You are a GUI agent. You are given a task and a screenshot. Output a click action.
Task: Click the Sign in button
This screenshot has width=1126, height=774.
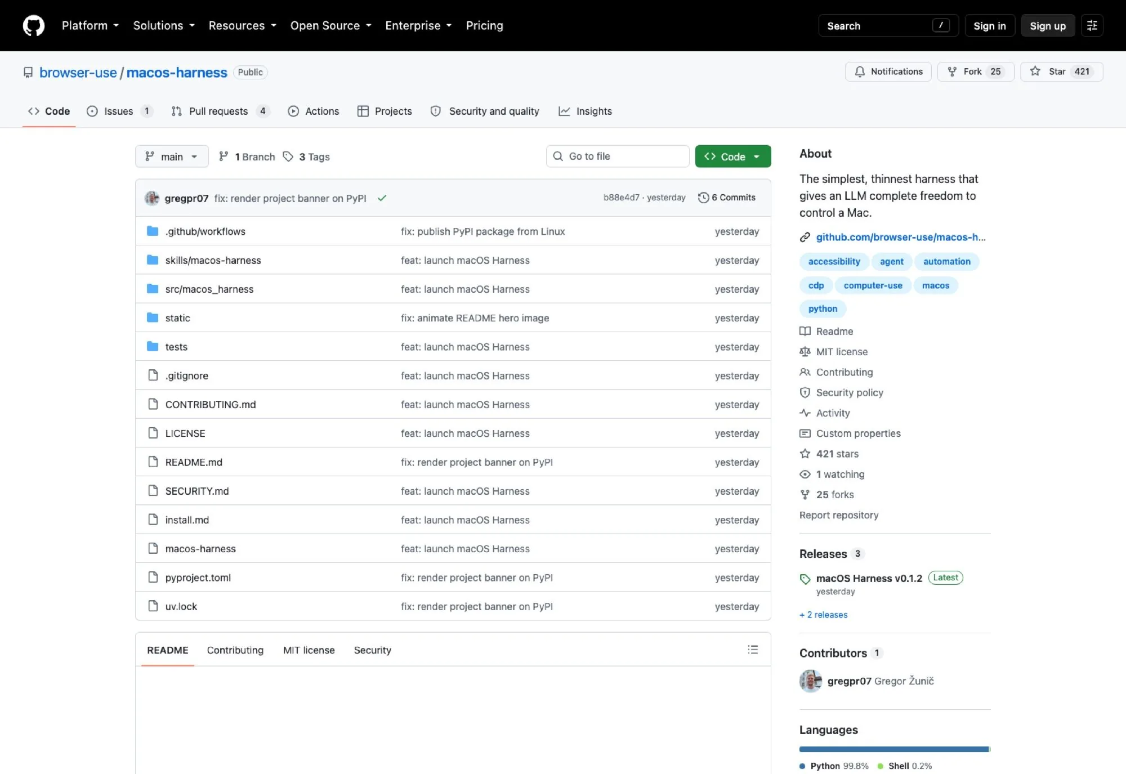[x=989, y=26]
